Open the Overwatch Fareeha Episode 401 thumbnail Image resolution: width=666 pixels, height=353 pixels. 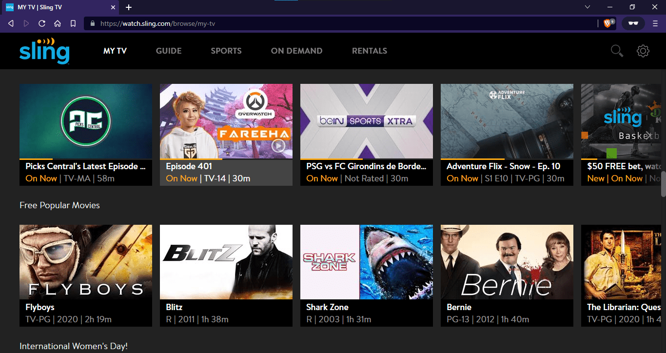point(226,121)
